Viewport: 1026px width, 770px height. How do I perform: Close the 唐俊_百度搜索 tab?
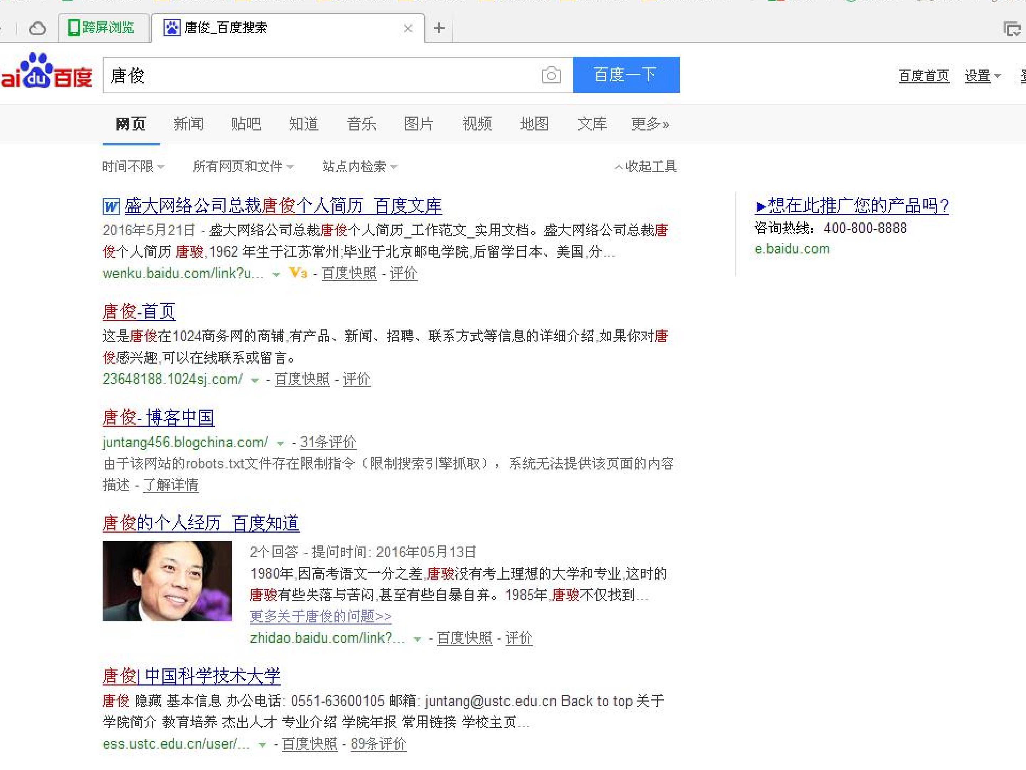tap(408, 28)
